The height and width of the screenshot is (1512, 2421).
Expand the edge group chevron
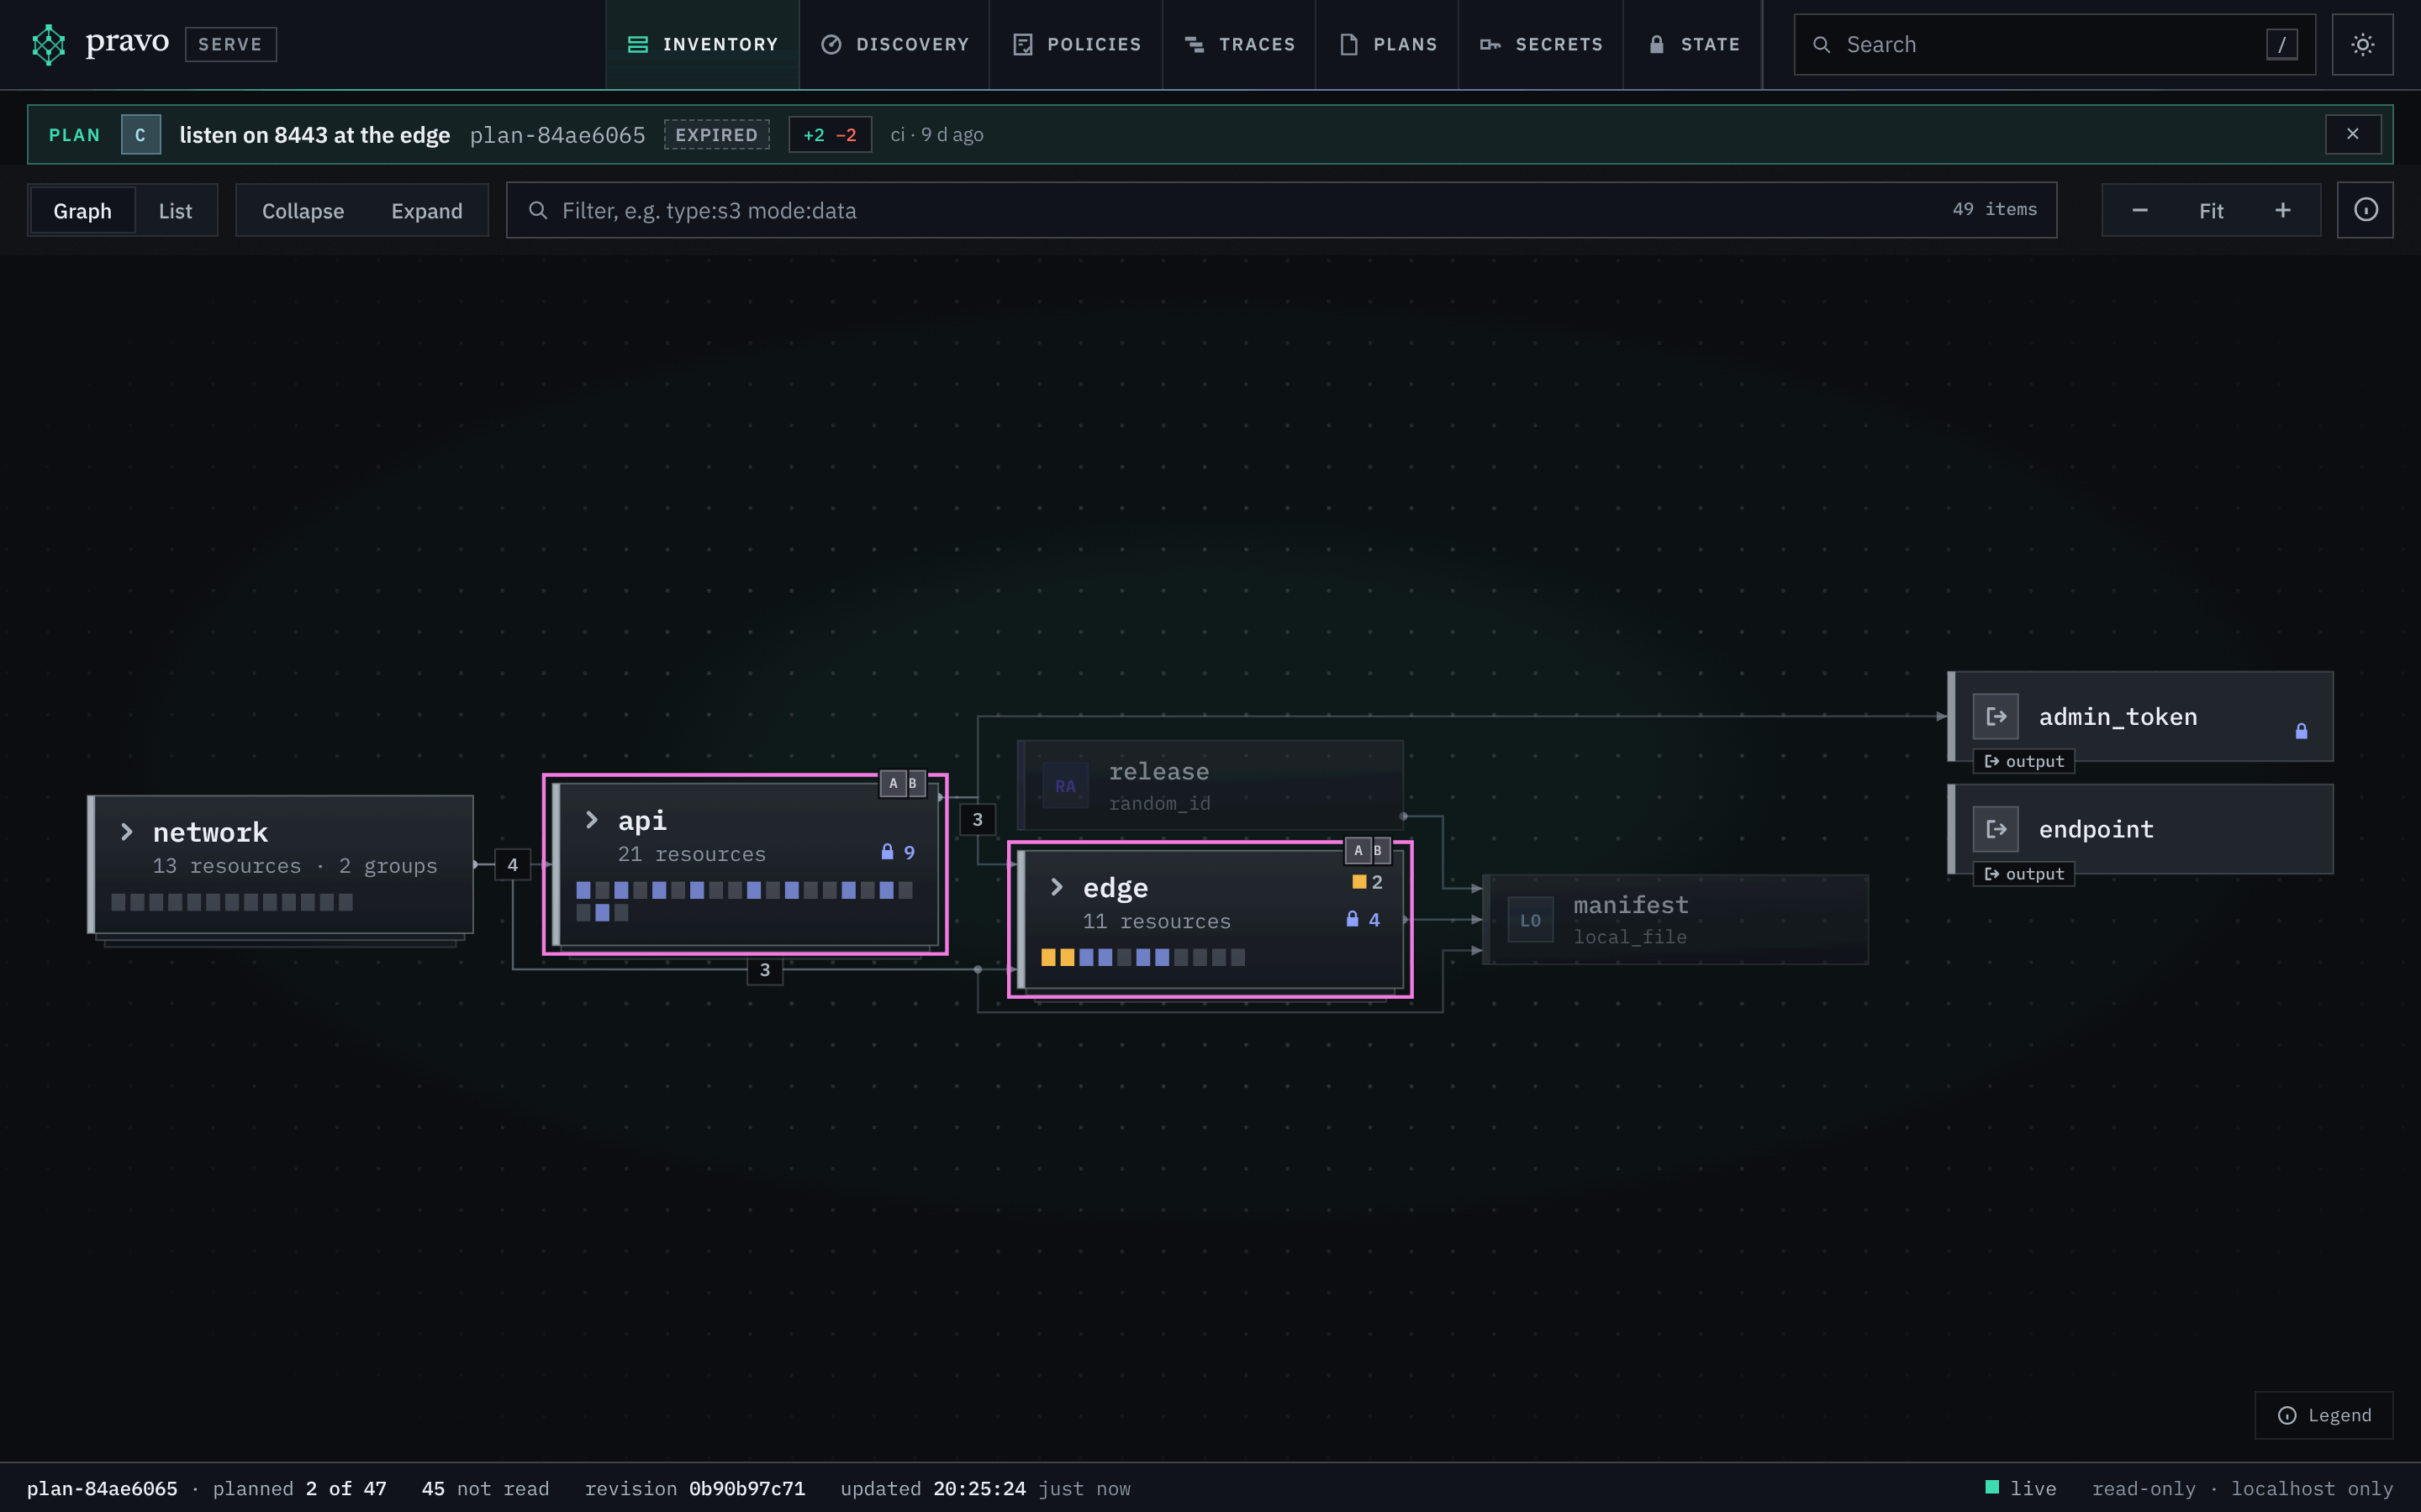pyautogui.click(x=1058, y=887)
